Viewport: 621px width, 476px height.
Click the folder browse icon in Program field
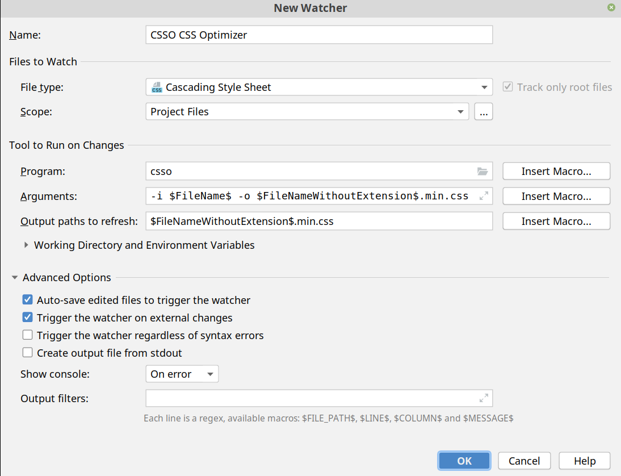482,171
